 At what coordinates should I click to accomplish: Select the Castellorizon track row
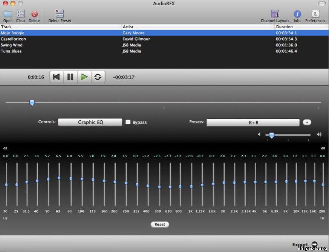(60, 39)
